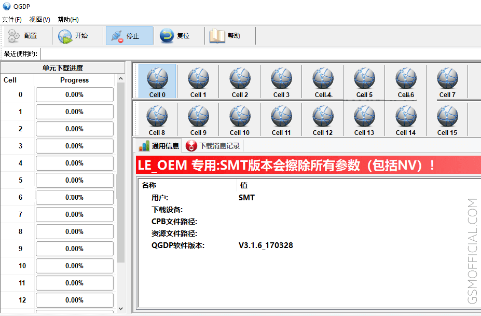Click the 名称 column header
Screen dimensions: 481x316
coord(149,185)
